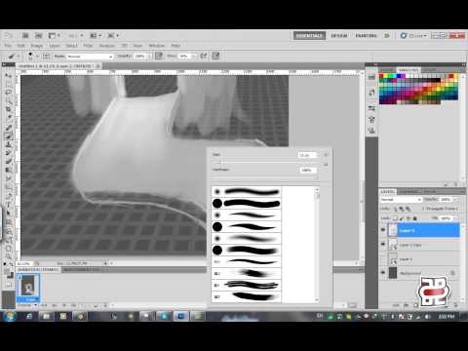Enable the airbrush icon in options bar

(204, 56)
